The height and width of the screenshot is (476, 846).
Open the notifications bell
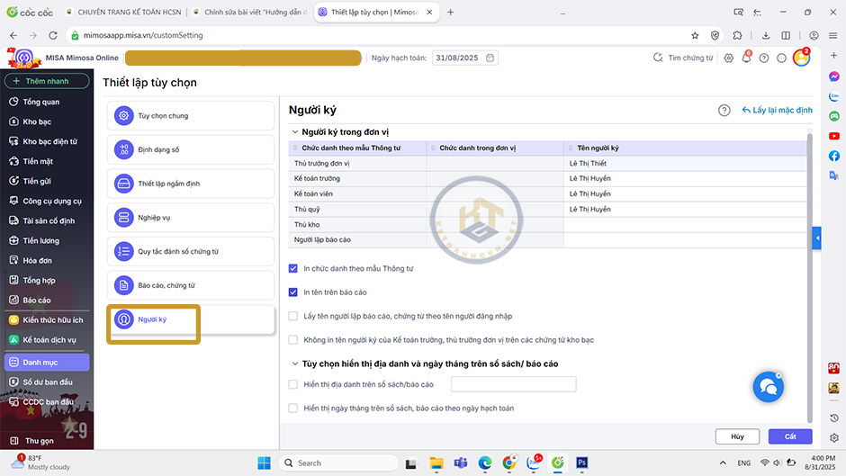coord(746,58)
